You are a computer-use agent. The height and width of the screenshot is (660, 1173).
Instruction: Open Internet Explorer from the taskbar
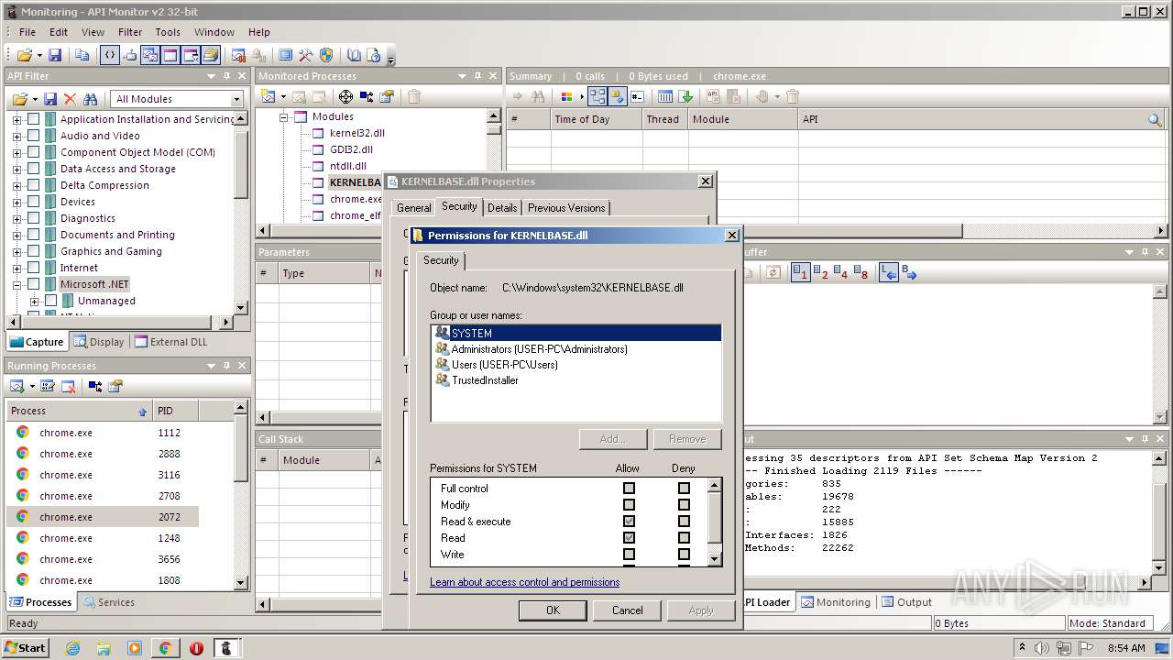click(x=73, y=648)
